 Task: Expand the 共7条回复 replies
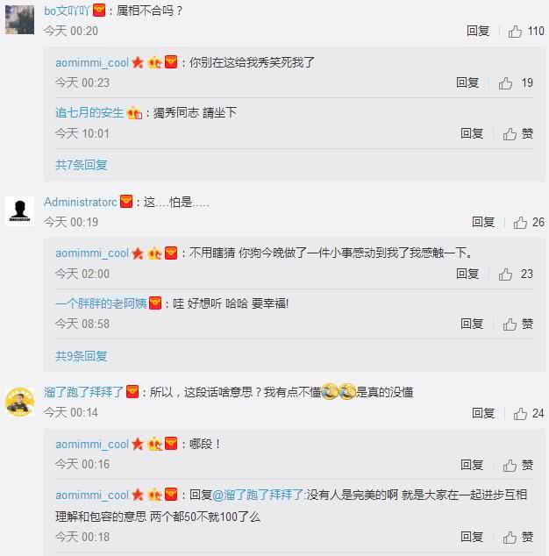(82, 165)
